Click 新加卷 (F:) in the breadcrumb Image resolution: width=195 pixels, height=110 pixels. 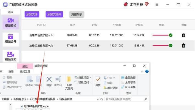[19, 99]
